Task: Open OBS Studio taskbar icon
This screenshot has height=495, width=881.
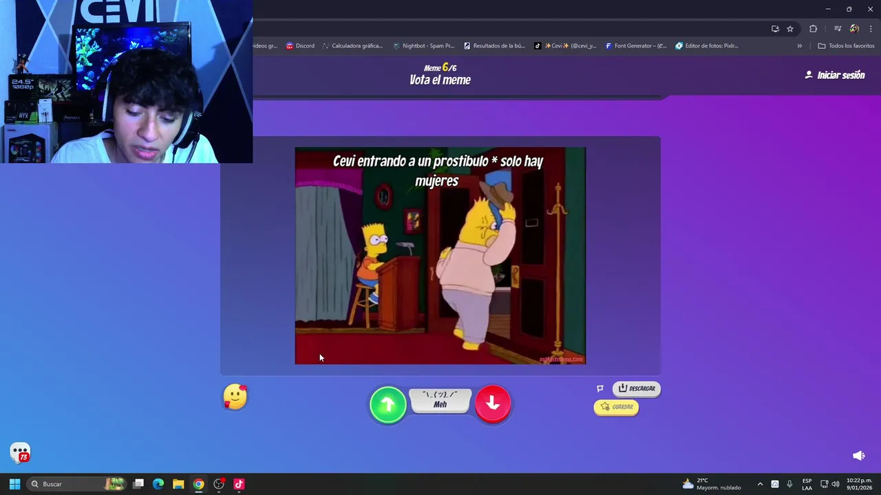Action: coord(219,484)
